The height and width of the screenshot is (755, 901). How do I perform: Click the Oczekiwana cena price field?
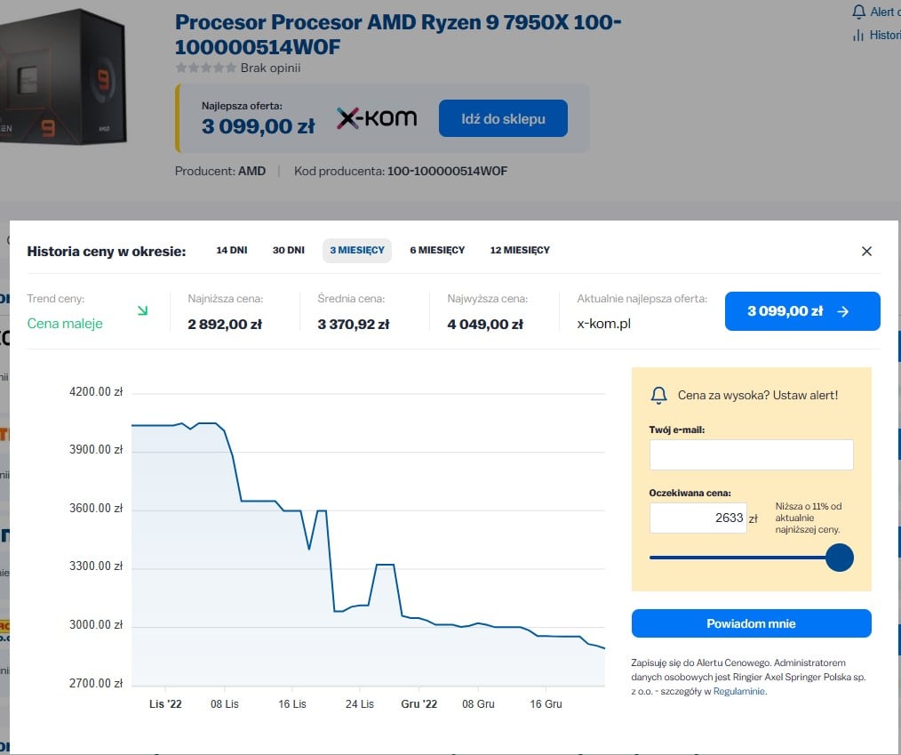tap(698, 518)
